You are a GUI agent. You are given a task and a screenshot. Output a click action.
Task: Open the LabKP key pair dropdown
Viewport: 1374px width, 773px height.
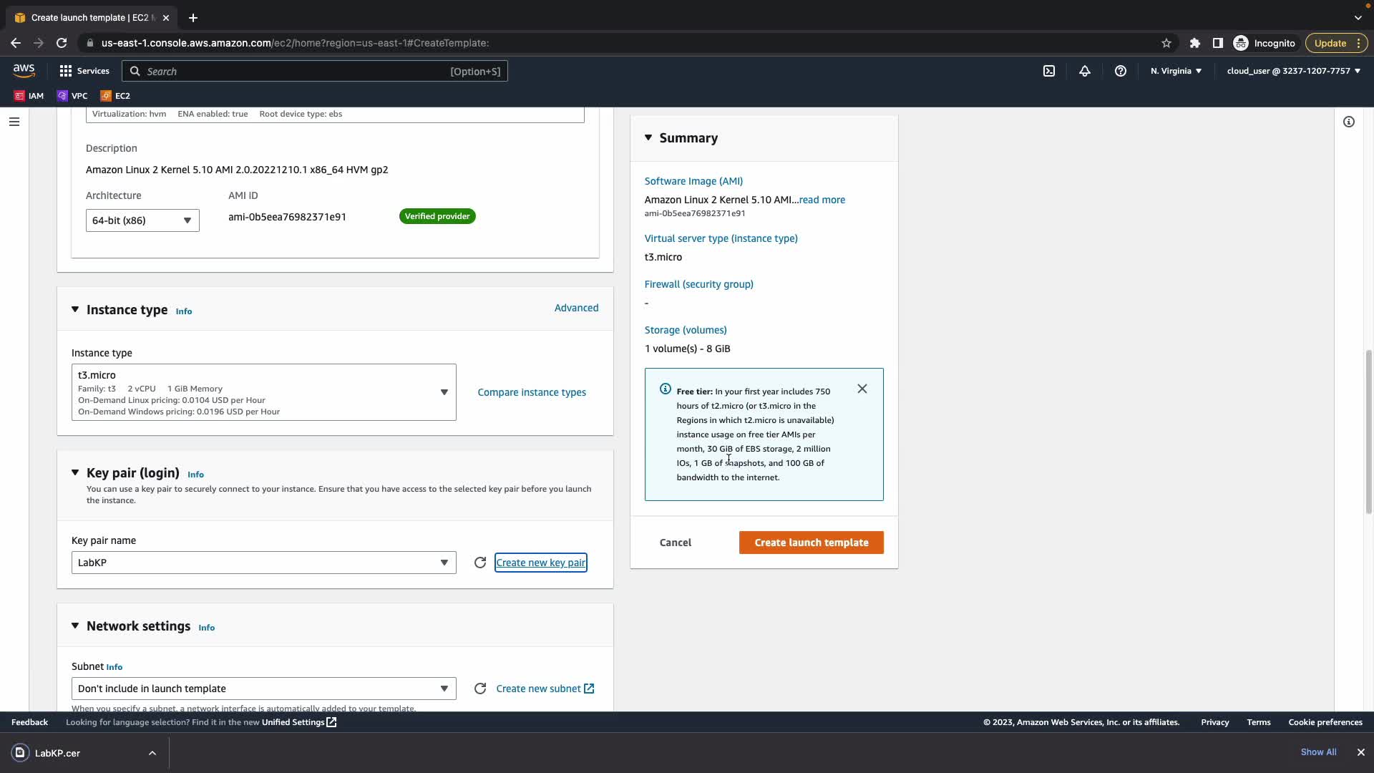[x=263, y=563]
